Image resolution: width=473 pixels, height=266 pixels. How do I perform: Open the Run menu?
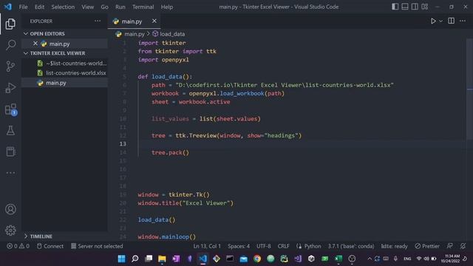pos(120,7)
